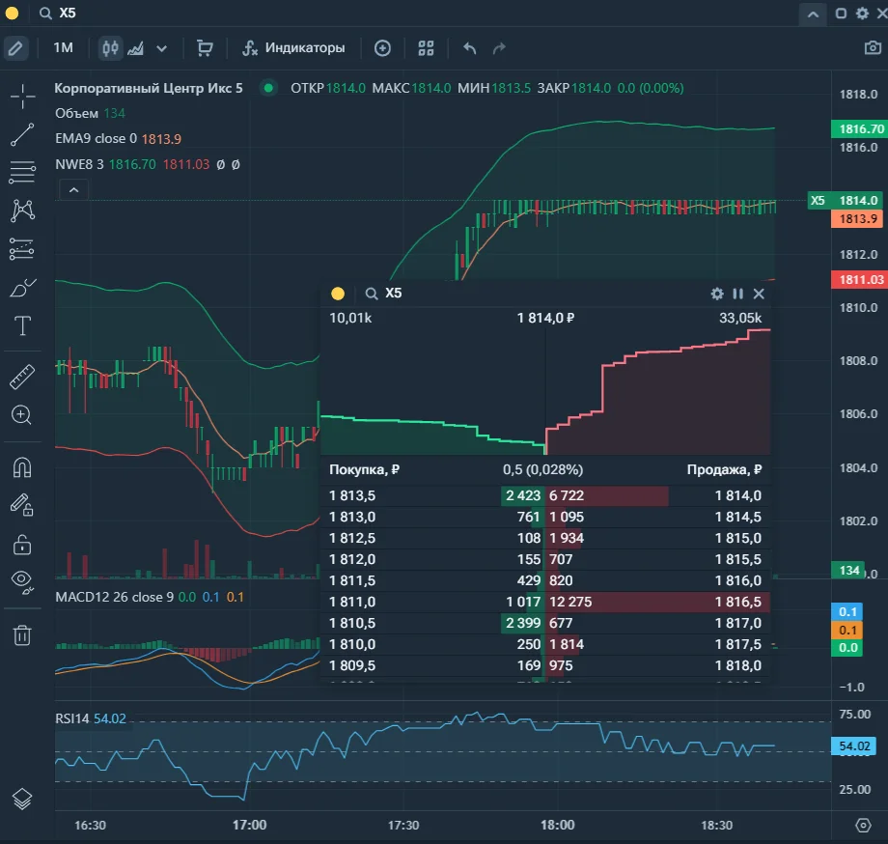Open the Индикаторы indicators menu
Image resolution: width=888 pixels, height=844 pixels.
294,48
